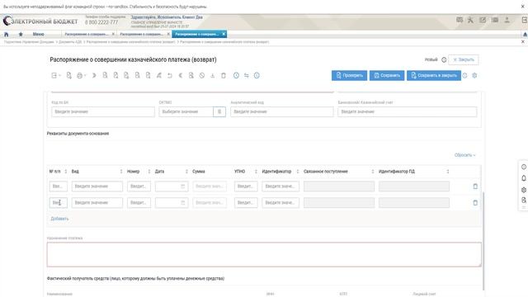Click the gear icon in right sidebar
This screenshot has width=528, height=297.
524,190
